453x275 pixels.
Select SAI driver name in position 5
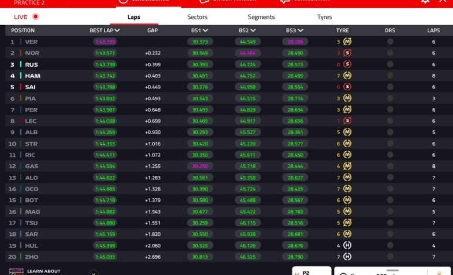pos(31,87)
